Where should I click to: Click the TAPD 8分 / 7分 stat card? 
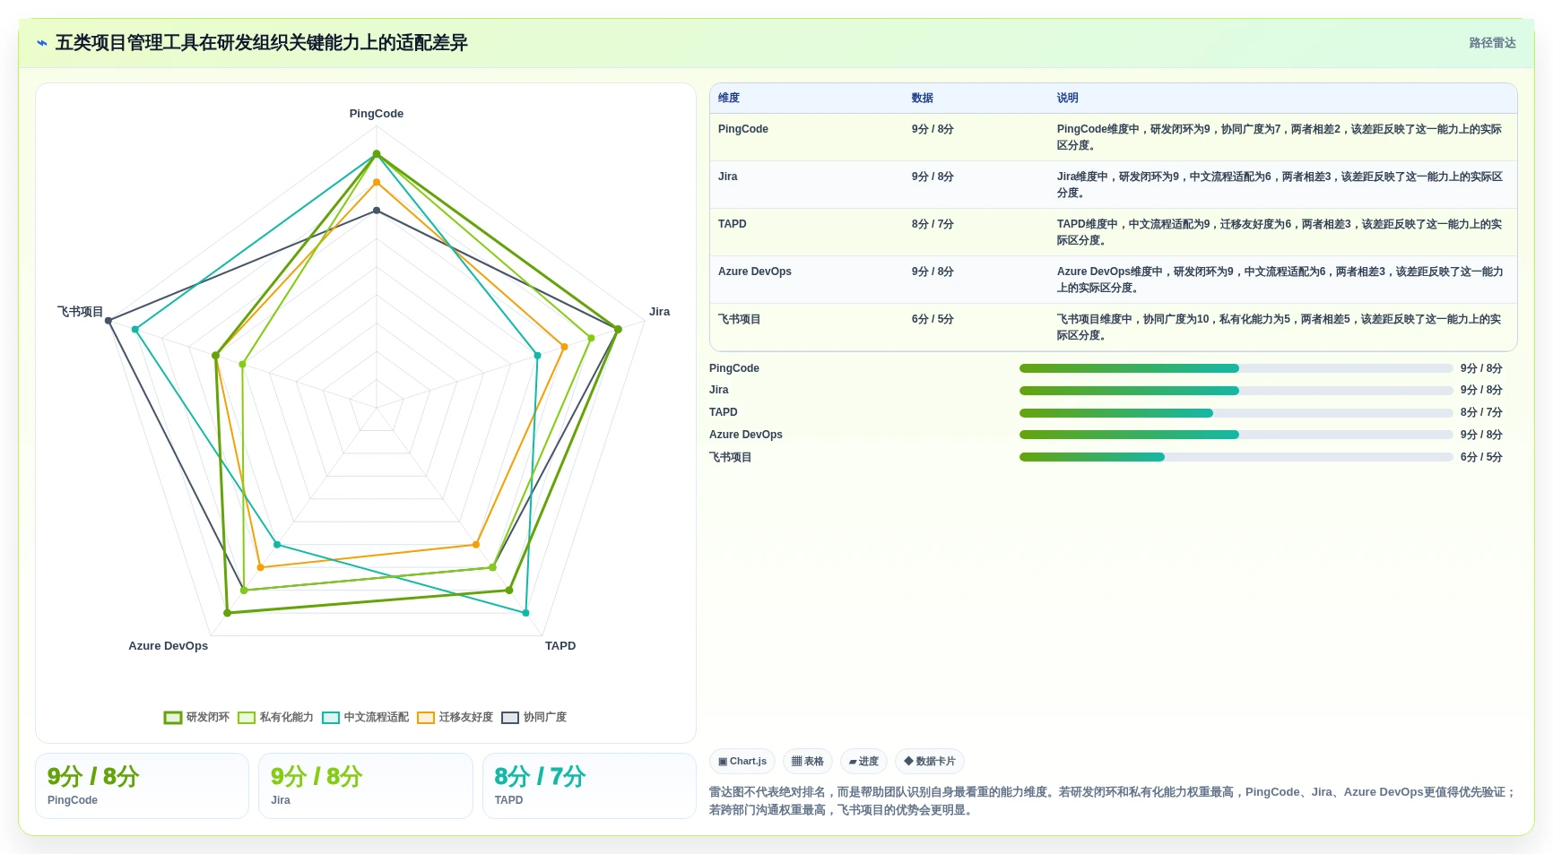(x=589, y=786)
